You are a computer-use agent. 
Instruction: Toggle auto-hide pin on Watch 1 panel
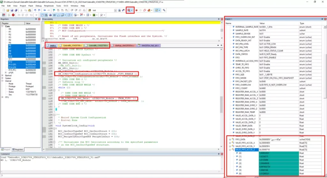322,19
